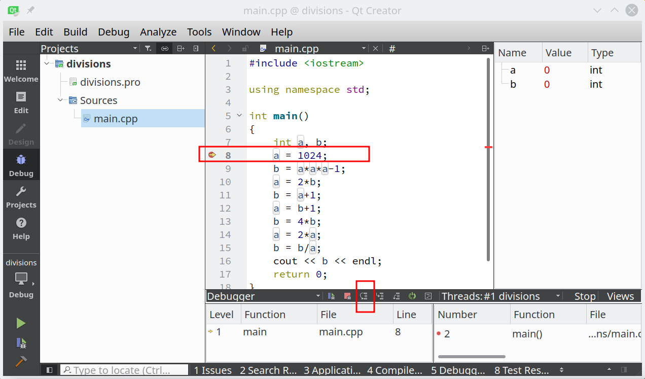
Task: Restart the debugging session
Action: pos(412,296)
